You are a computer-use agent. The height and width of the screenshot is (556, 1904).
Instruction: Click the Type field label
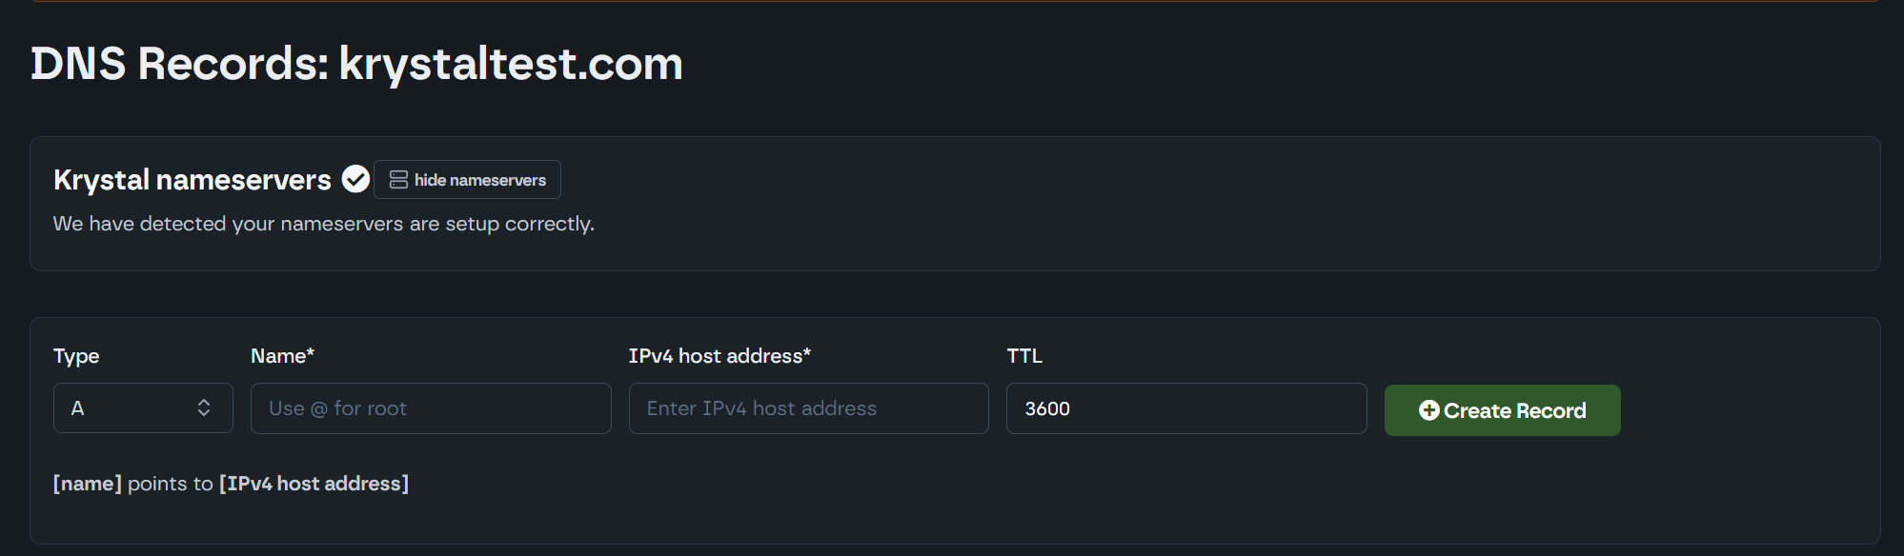(76, 356)
